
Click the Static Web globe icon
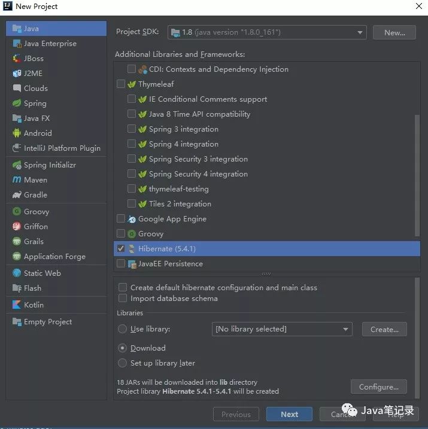click(17, 273)
